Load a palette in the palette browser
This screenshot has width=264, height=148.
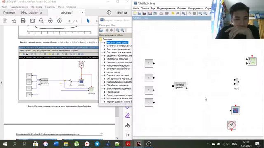pos(101,30)
